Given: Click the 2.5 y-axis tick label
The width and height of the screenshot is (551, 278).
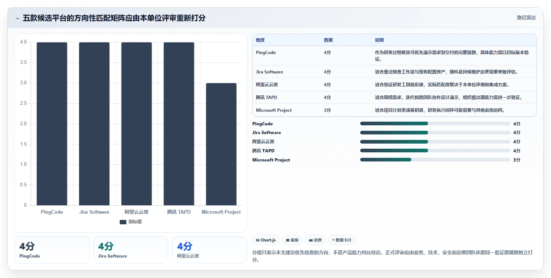Looking at the screenshot, I should [x=23, y=103].
